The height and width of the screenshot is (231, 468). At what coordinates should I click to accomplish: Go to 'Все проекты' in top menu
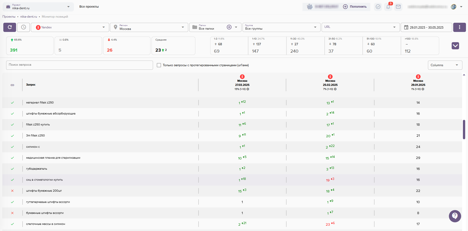(x=89, y=7)
